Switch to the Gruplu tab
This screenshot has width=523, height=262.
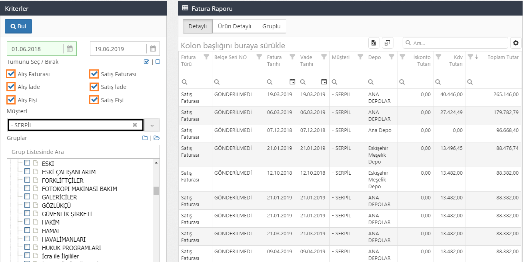coord(271,26)
